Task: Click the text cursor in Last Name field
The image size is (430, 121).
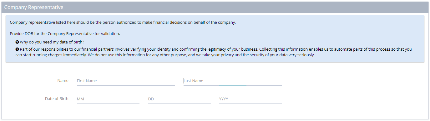Action: [184, 81]
